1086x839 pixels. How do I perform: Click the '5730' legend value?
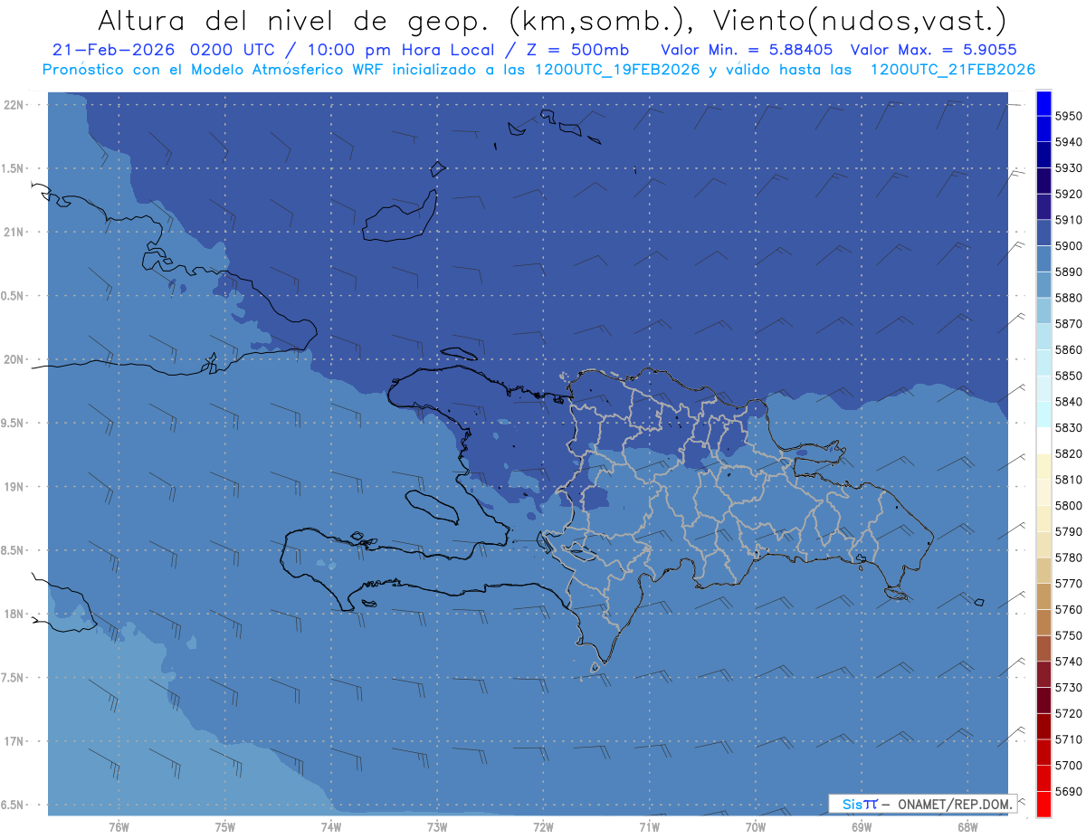1068,687
